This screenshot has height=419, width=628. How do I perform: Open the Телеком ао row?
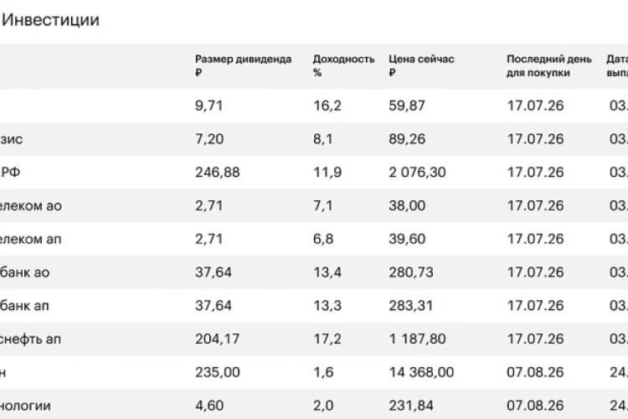point(314,205)
